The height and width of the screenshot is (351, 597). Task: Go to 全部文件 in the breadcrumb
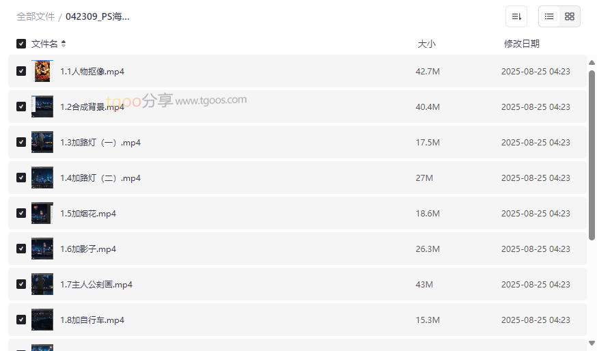click(36, 16)
